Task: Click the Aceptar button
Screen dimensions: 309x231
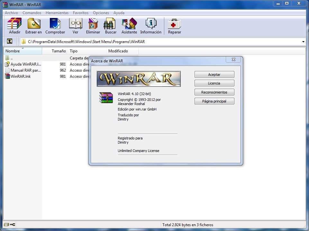Action: click(x=214, y=75)
